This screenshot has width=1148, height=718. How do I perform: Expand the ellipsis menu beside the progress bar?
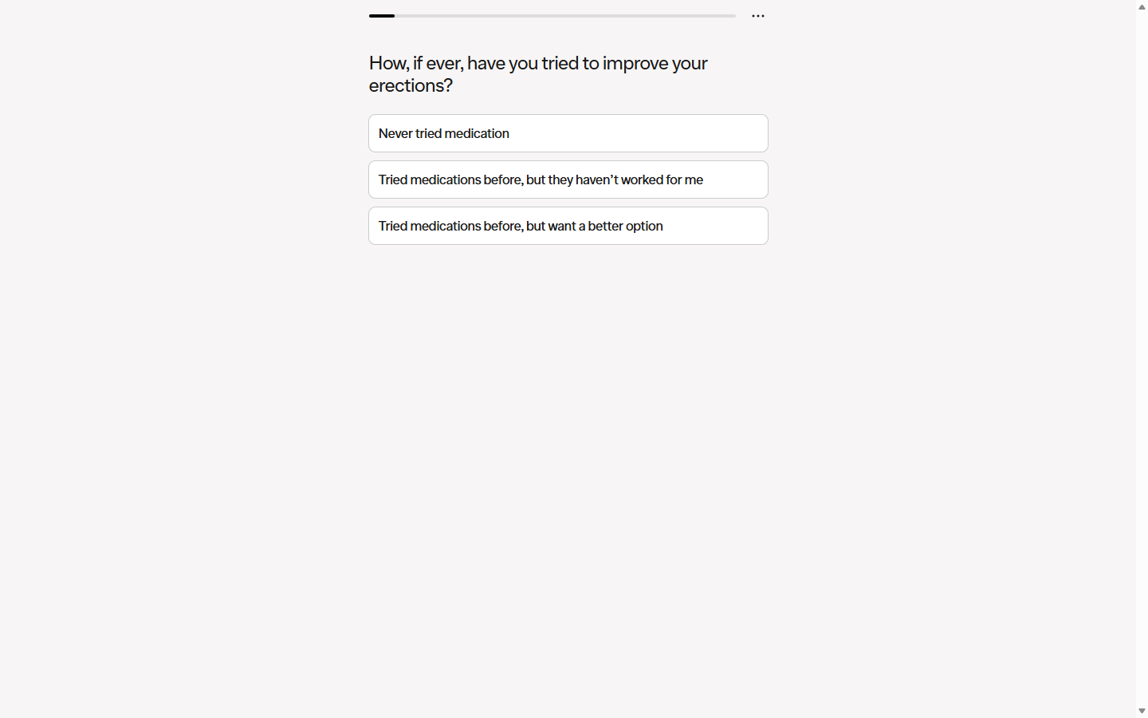coord(758,16)
